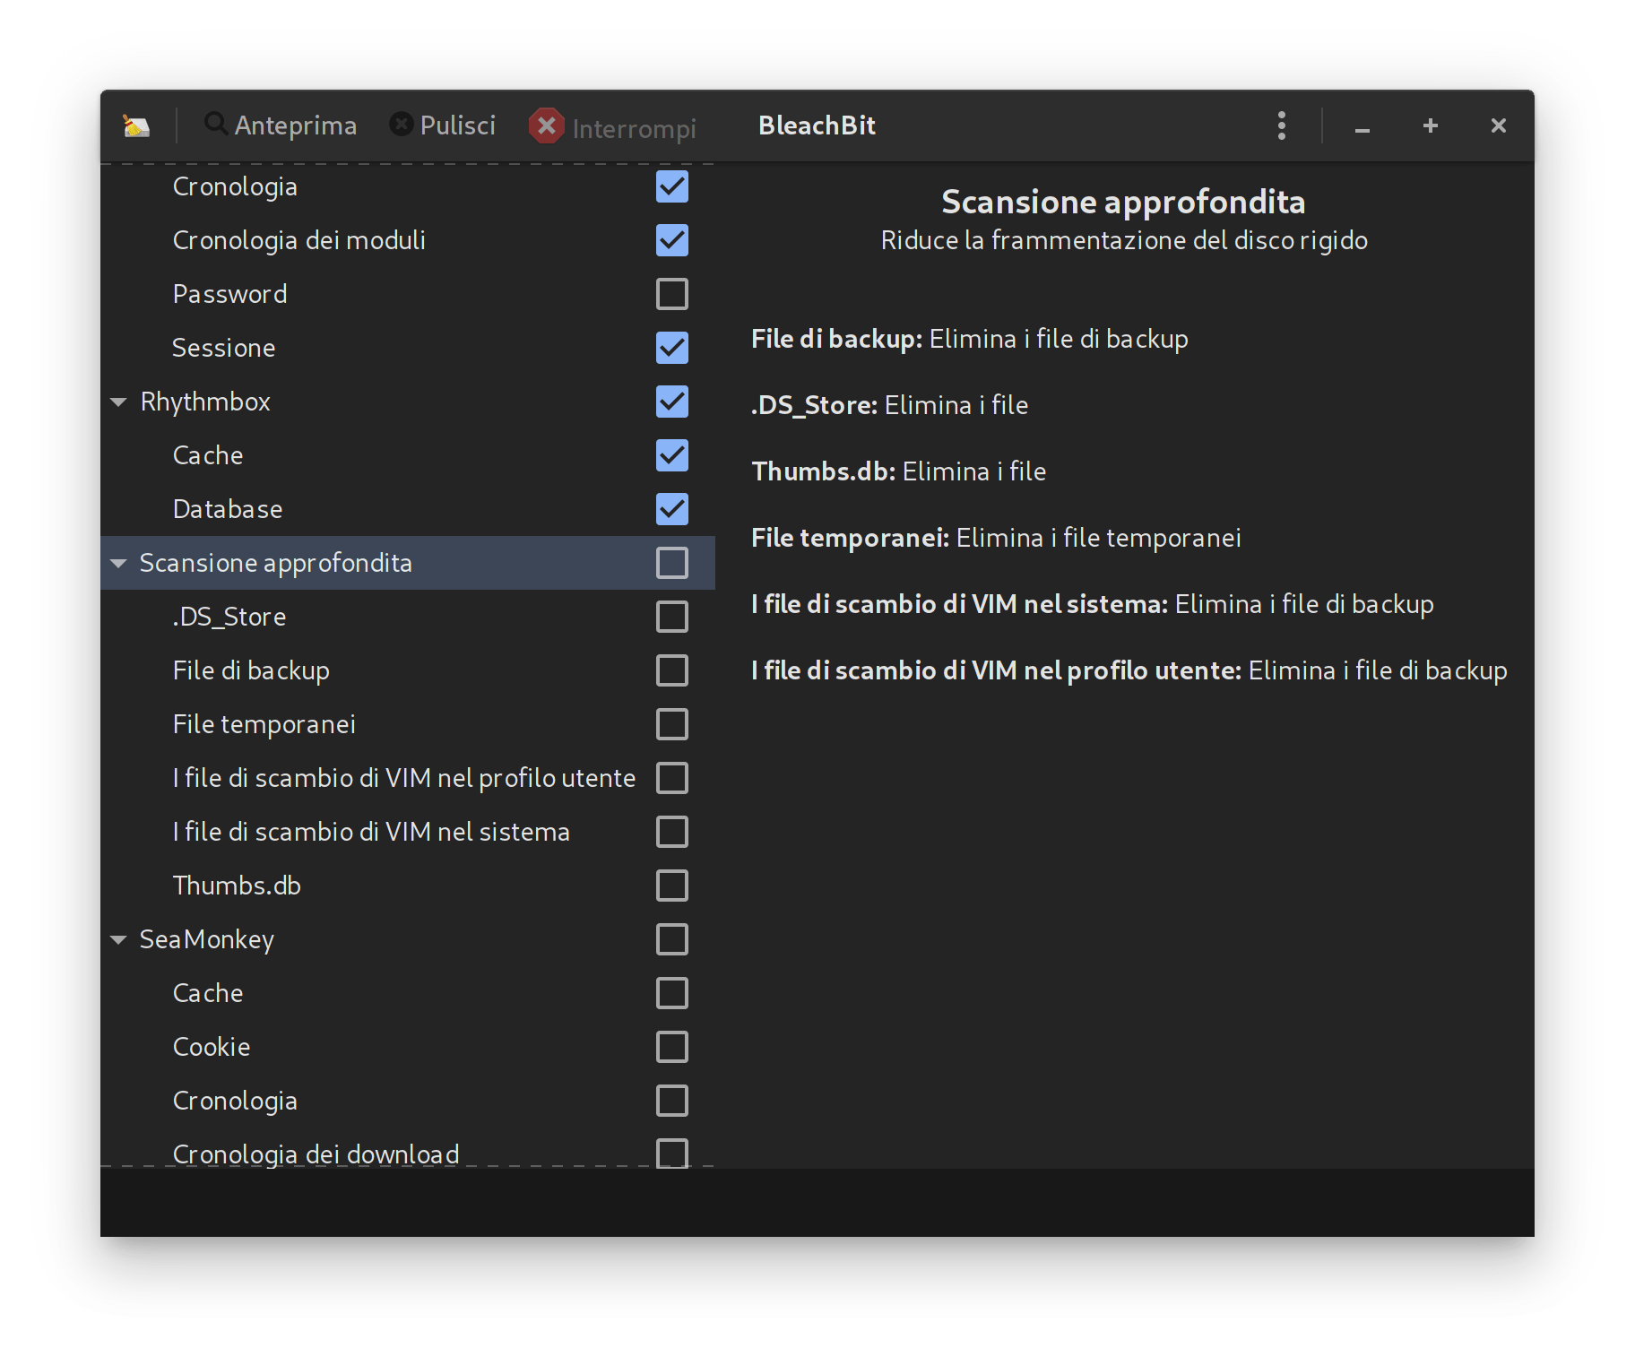Select the SeaMonkey Cookie entry
This screenshot has width=1635, height=1348.
(x=211, y=1047)
